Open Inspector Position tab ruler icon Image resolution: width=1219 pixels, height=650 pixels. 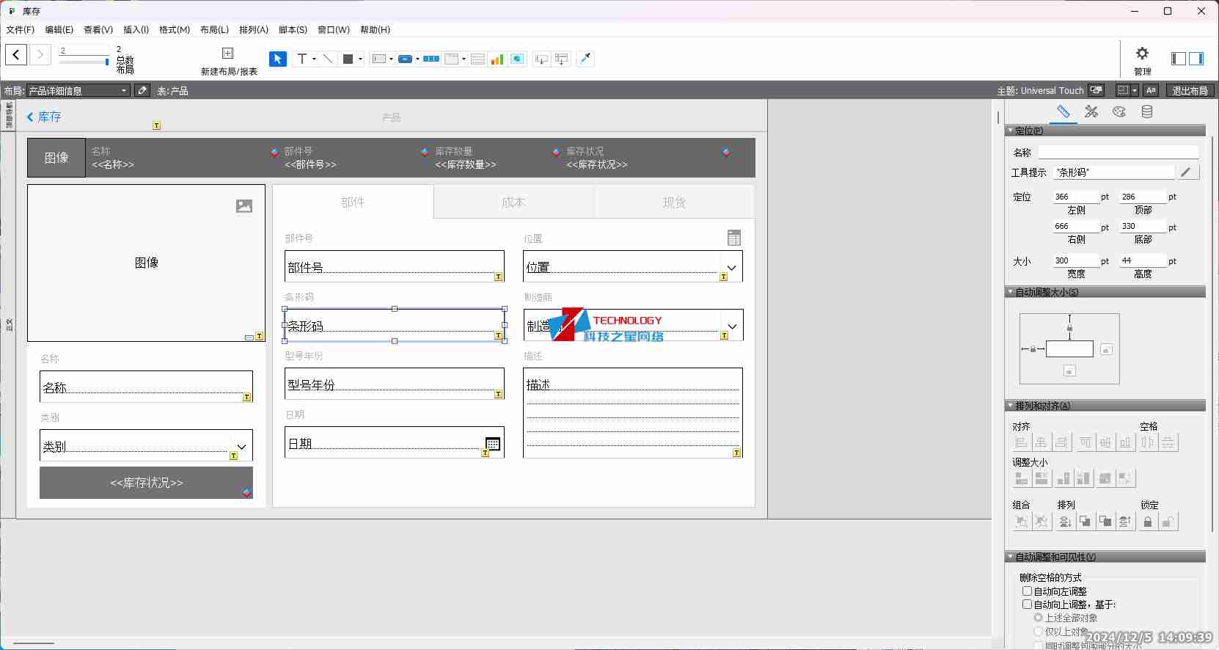pos(1064,112)
